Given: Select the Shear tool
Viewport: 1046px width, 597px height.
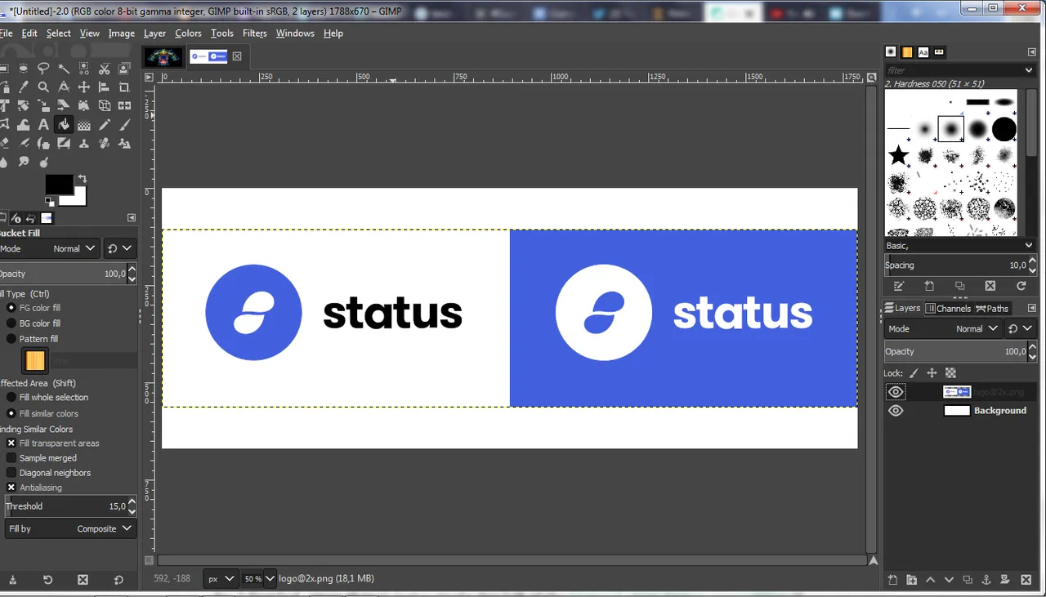Looking at the screenshot, I should (64, 105).
